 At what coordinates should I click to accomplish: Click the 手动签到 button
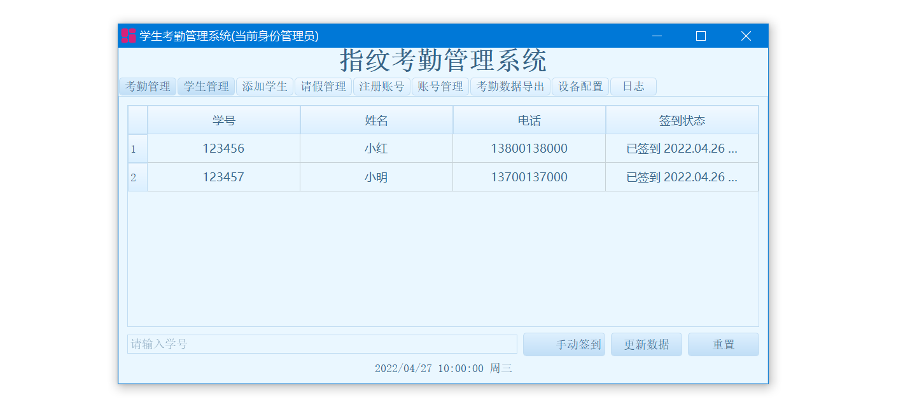tap(564, 345)
